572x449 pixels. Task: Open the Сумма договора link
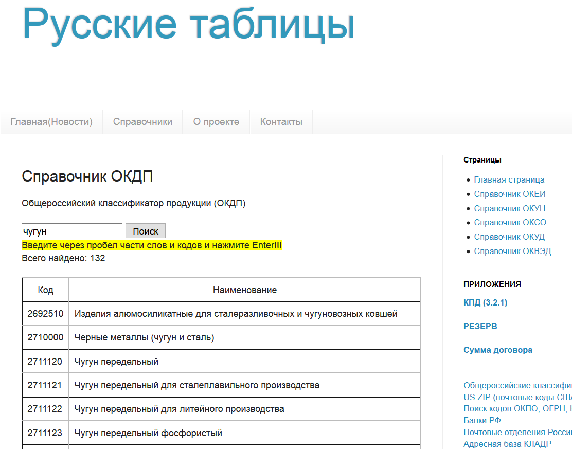[x=497, y=349]
